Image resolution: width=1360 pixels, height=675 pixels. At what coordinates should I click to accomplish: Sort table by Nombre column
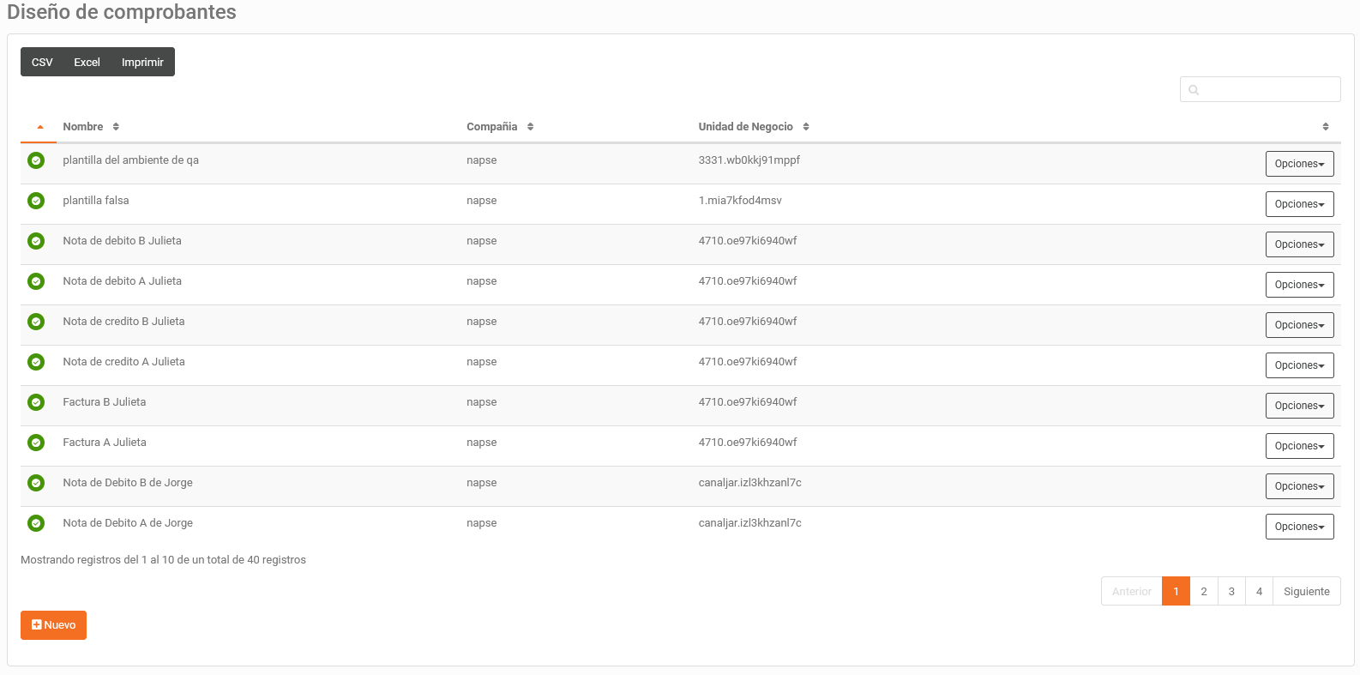pos(91,127)
